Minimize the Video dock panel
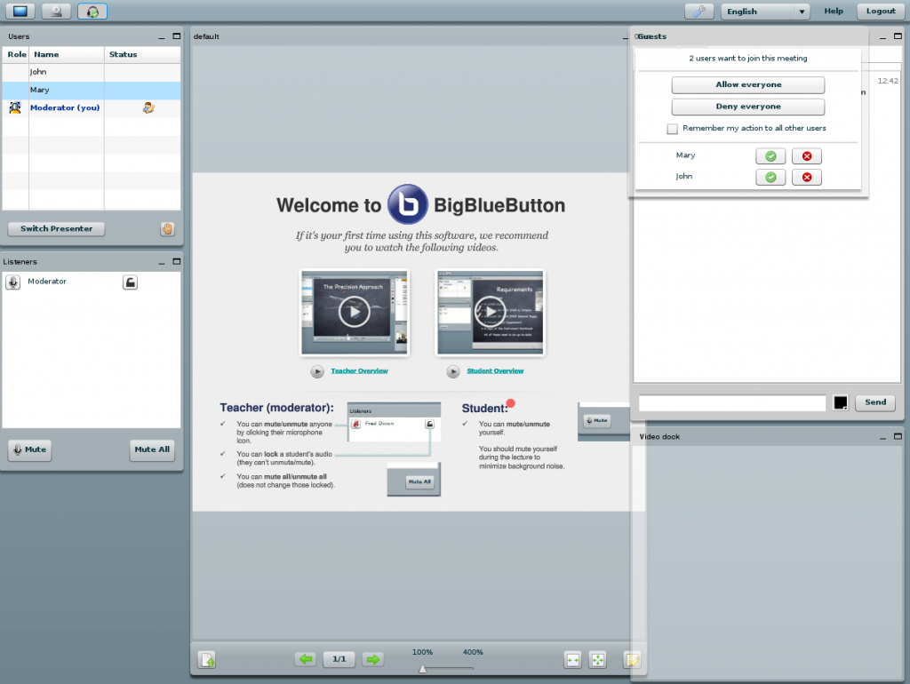910x684 pixels. 882,438
